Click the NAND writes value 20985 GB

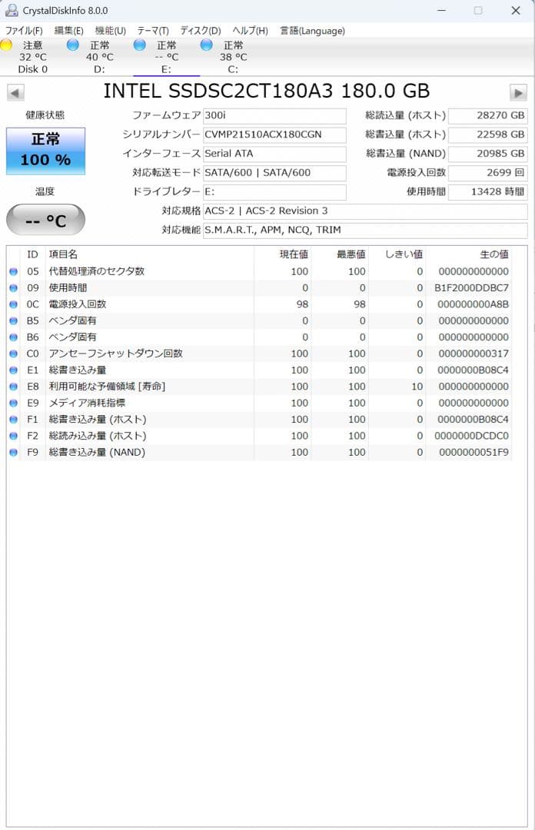click(x=488, y=154)
